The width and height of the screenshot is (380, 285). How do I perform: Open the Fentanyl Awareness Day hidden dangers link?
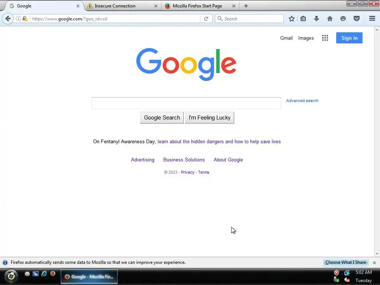(x=219, y=141)
